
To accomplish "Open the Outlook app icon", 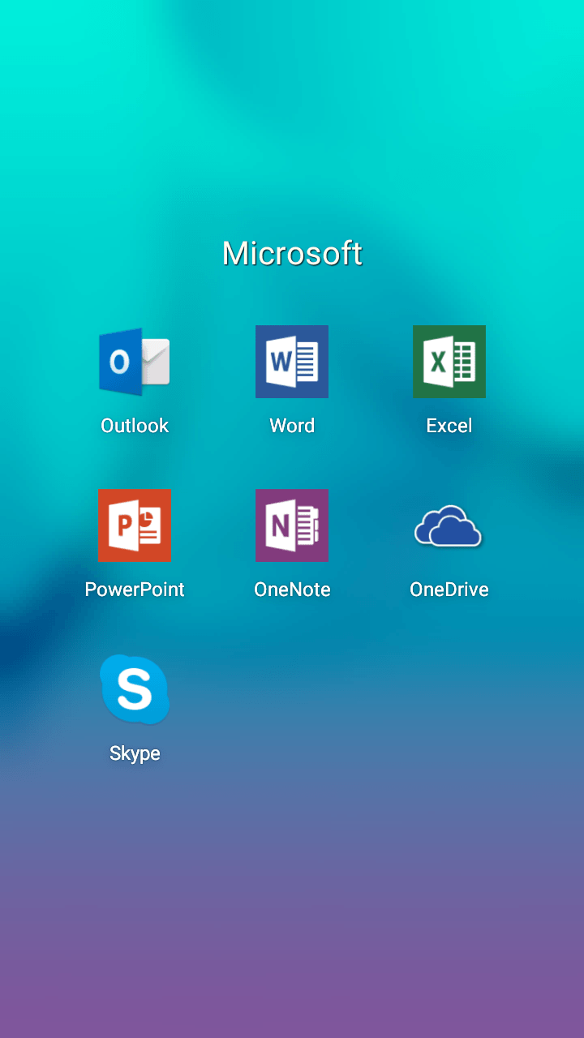I will click(134, 362).
